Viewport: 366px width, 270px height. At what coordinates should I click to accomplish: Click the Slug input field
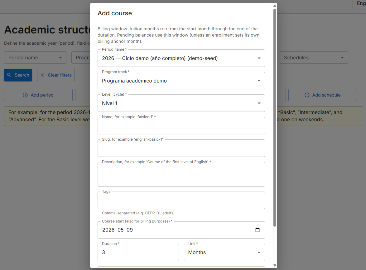181,148
